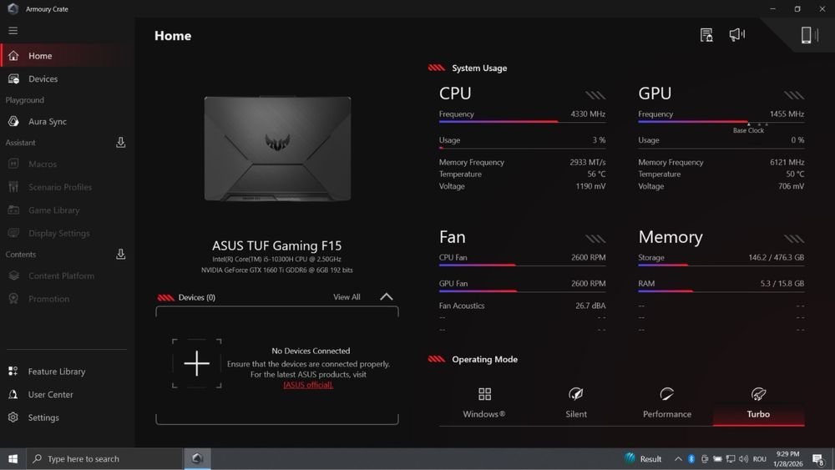Click the taskbar search box
Screen dimensions: 835x470
(x=104, y=459)
